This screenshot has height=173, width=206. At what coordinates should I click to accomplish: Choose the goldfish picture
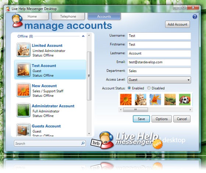pyautogui.click(x=155, y=99)
